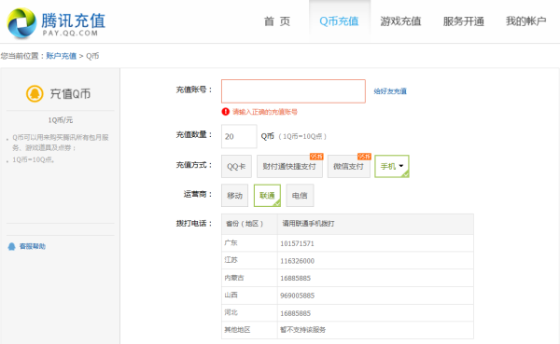Open the 游戏充值 tab
The width and height of the screenshot is (560, 344).
click(400, 21)
